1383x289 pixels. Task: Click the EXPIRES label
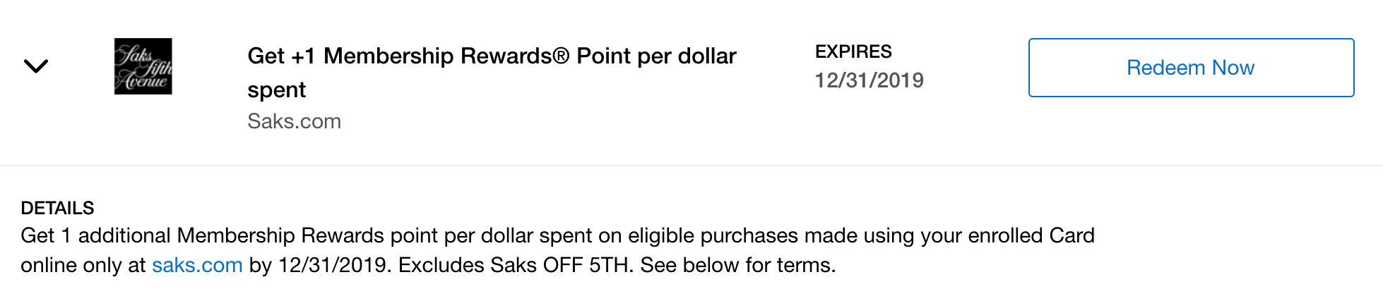853,51
